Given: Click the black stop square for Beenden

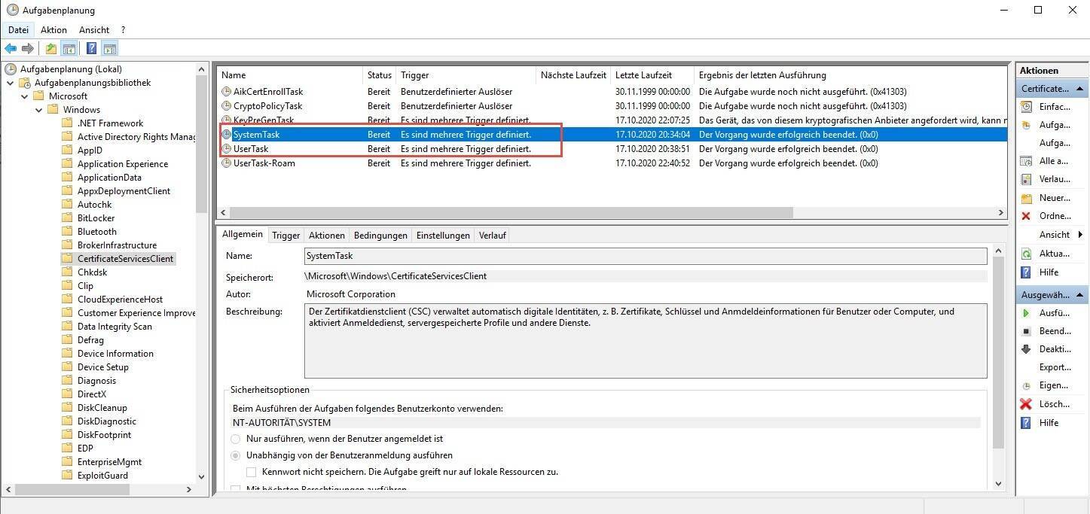Looking at the screenshot, I should (1026, 331).
